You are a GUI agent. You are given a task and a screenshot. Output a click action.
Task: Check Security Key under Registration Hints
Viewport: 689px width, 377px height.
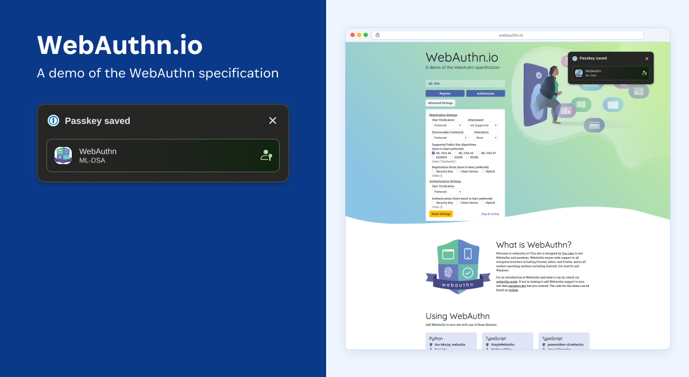433,172
